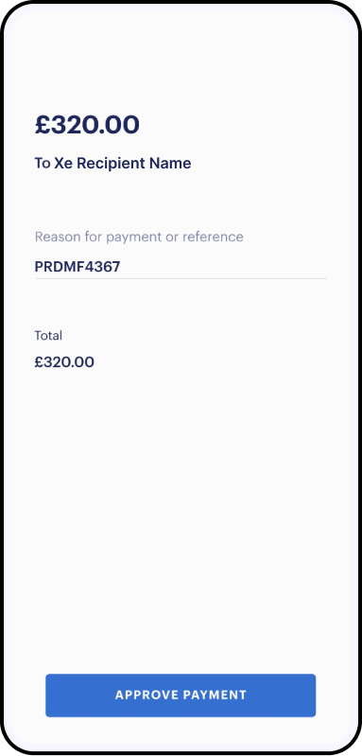The image size is (362, 756).
Task: Select the £320.00 total amount value
Action: [x=64, y=362]
